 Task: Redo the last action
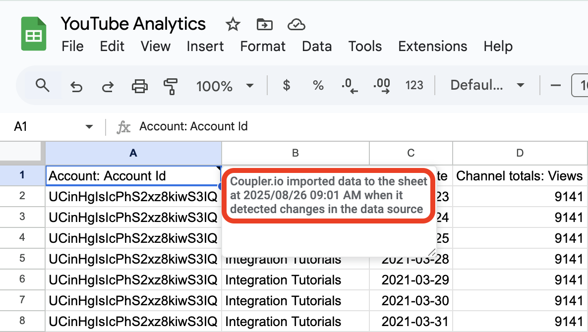pos(108,87)
